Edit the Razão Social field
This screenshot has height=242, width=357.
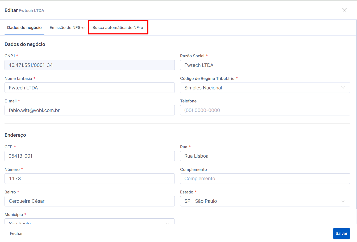(x=265, y=65)
